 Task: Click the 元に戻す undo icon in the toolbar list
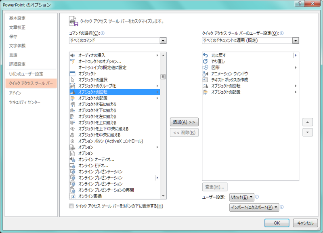click(x=206, y=55)
